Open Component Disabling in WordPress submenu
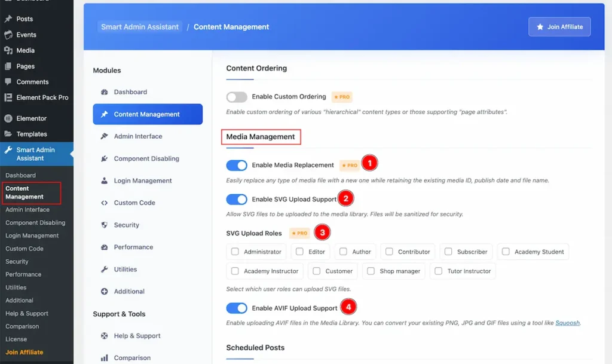 point(35,222)
